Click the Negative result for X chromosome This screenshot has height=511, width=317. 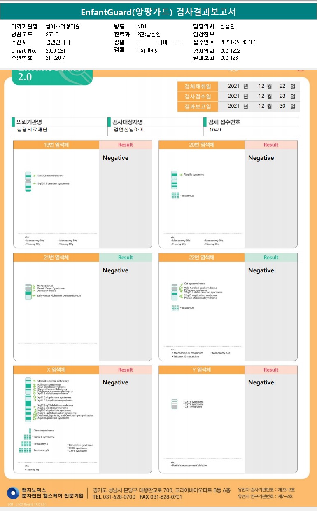[115, 382]
